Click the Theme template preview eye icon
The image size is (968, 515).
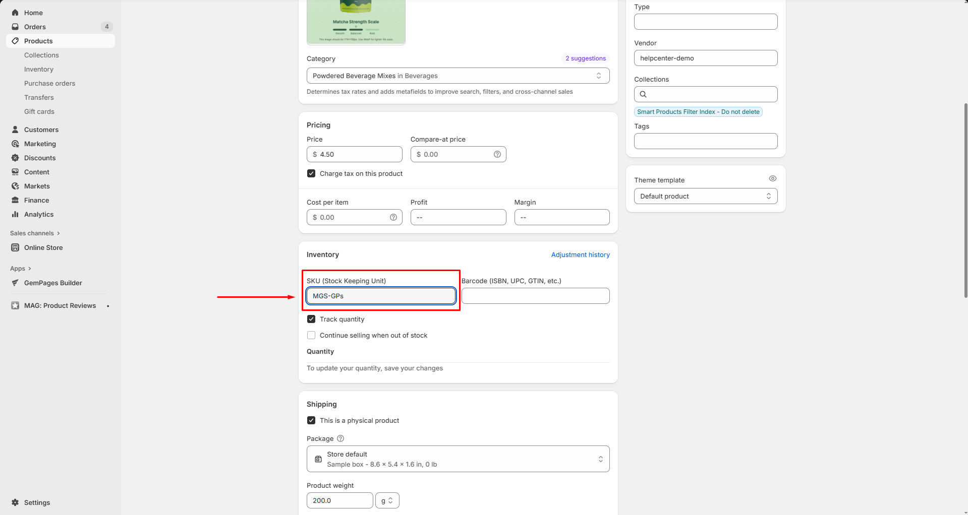point(772,178)
